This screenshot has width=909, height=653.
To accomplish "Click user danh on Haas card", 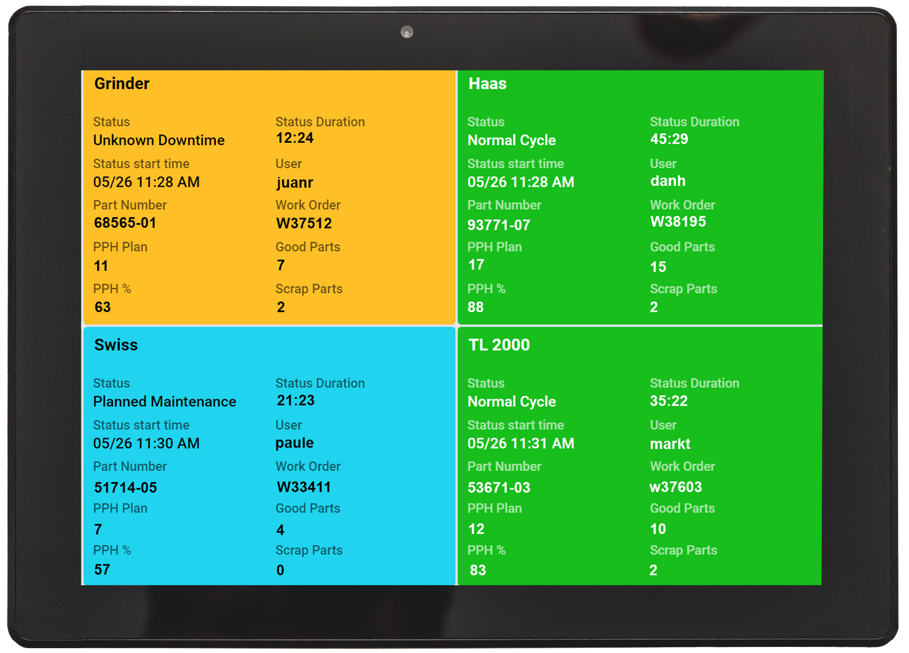I will [x=668, y=180].
